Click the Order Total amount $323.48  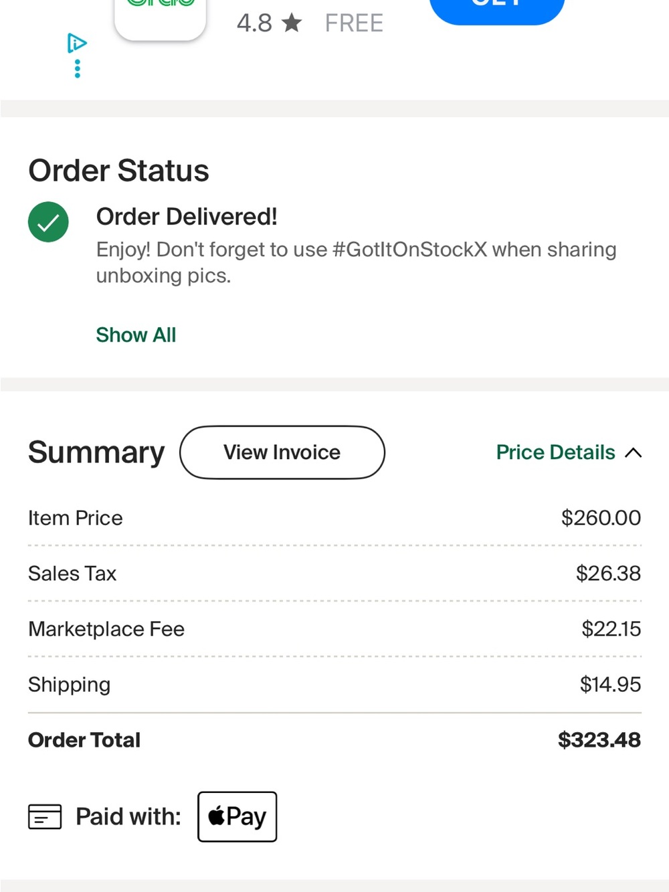coord(599,740)
